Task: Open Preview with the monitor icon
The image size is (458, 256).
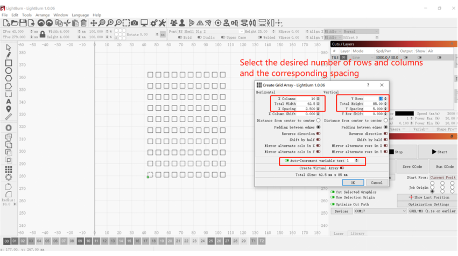Action: pos(144,23)
